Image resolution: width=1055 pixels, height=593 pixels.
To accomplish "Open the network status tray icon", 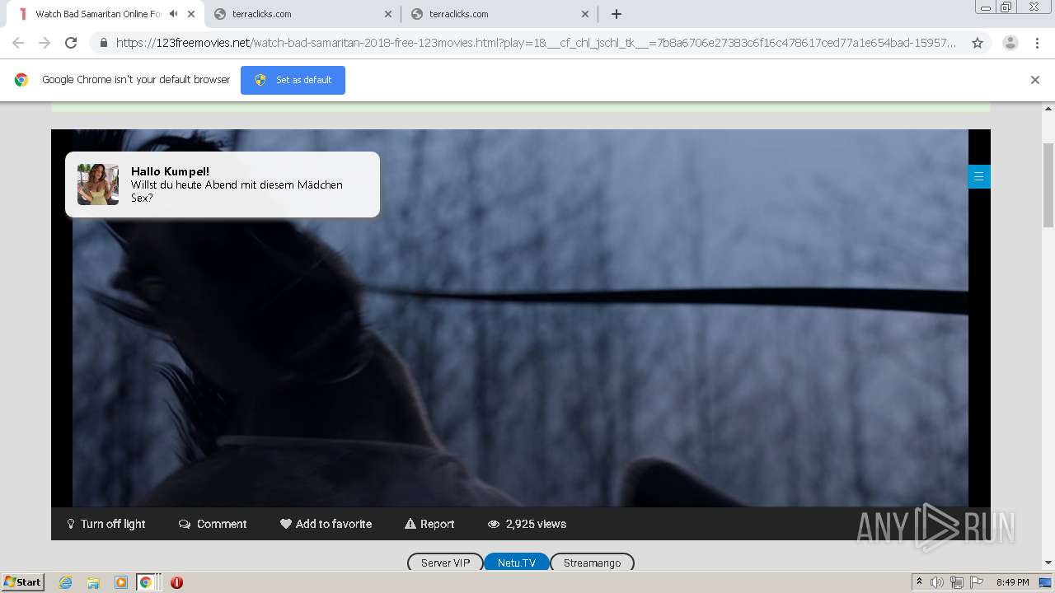I will [x=957, y=582].
